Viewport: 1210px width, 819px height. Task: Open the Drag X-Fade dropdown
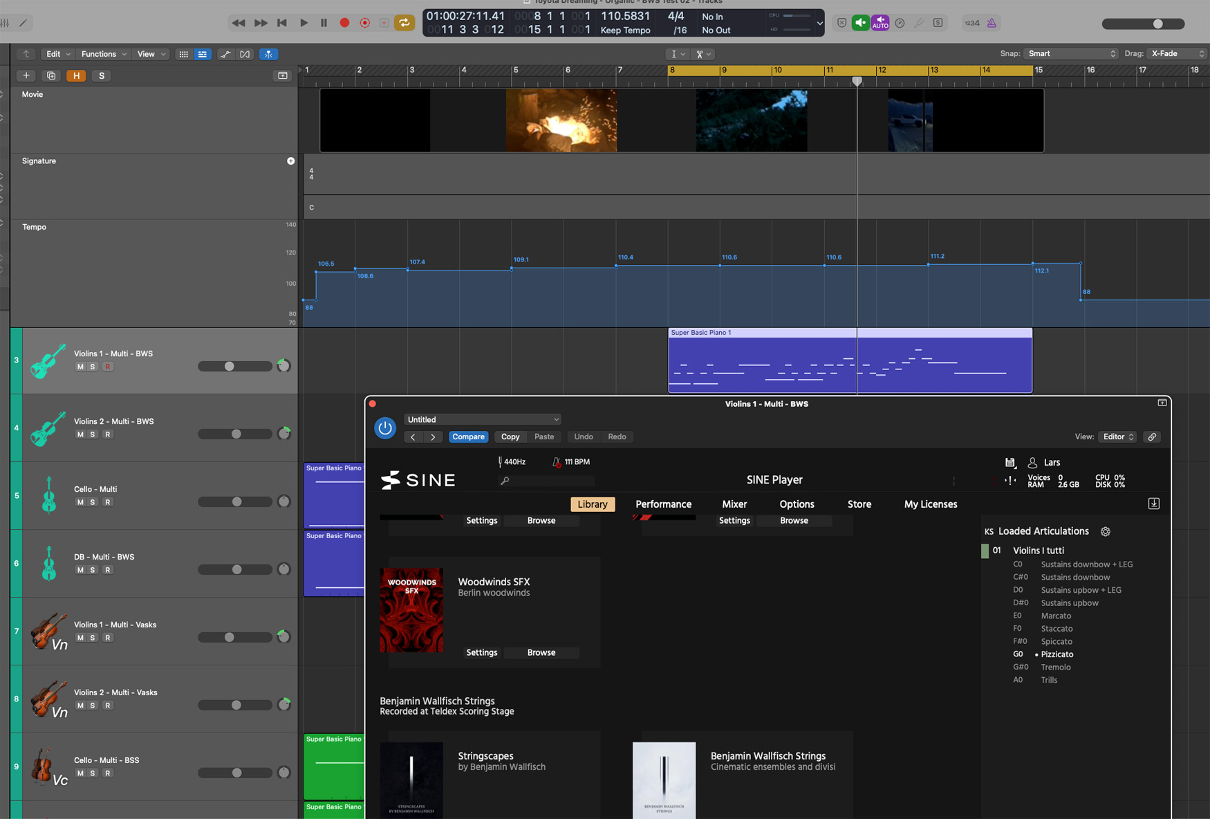pyautogui.click(x=1178, y=54)
